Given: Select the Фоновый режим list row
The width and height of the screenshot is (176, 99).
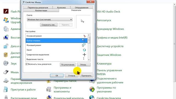Looking at the screenshot, I should [x=56, y=45].
